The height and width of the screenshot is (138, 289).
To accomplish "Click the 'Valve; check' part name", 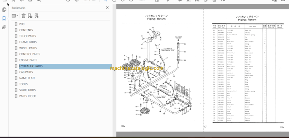I will pyautogui.click(x=248, y=75).
